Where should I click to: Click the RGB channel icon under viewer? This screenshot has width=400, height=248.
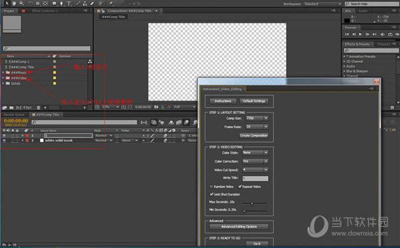click(x=169, y=107)
